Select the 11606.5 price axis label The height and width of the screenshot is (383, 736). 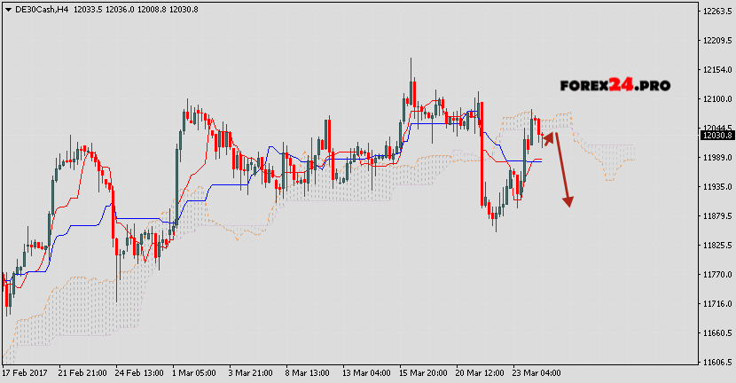pos(716,363)
